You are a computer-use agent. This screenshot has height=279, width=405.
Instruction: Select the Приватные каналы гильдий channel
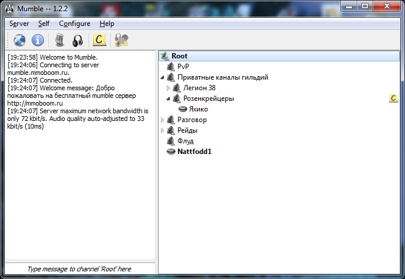pyautogui.click(x=223, y=77)
